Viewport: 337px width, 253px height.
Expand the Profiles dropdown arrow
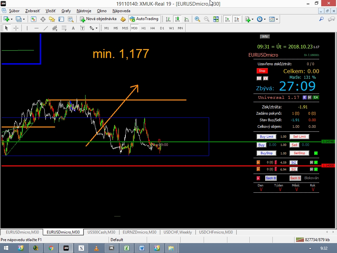(24, 19)
